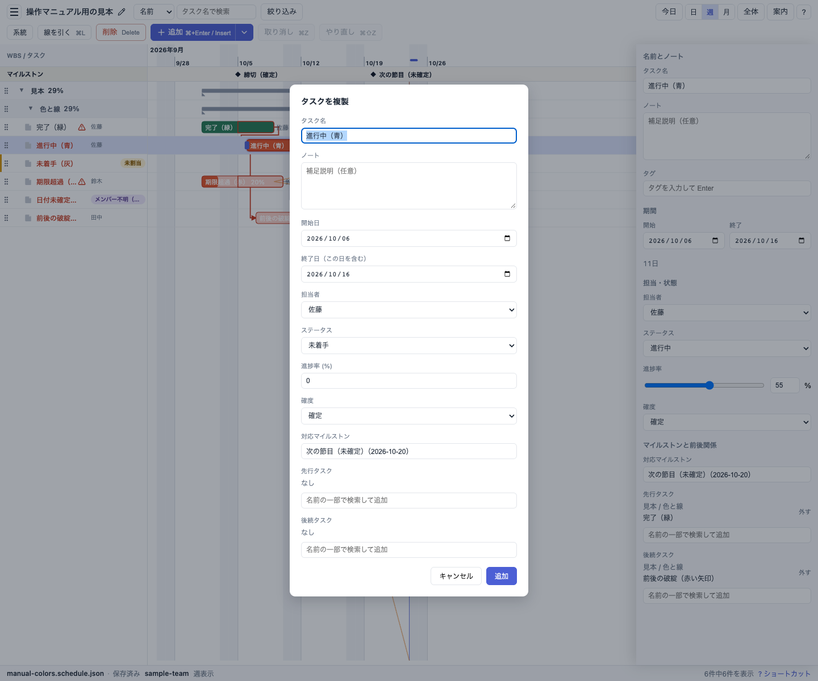The image size is (818, 681).
Task: Open the calendar icon of the side panel 終了 date
Action: (802, 241)
